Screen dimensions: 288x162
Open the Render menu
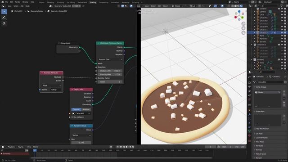(x=18, y=2)
